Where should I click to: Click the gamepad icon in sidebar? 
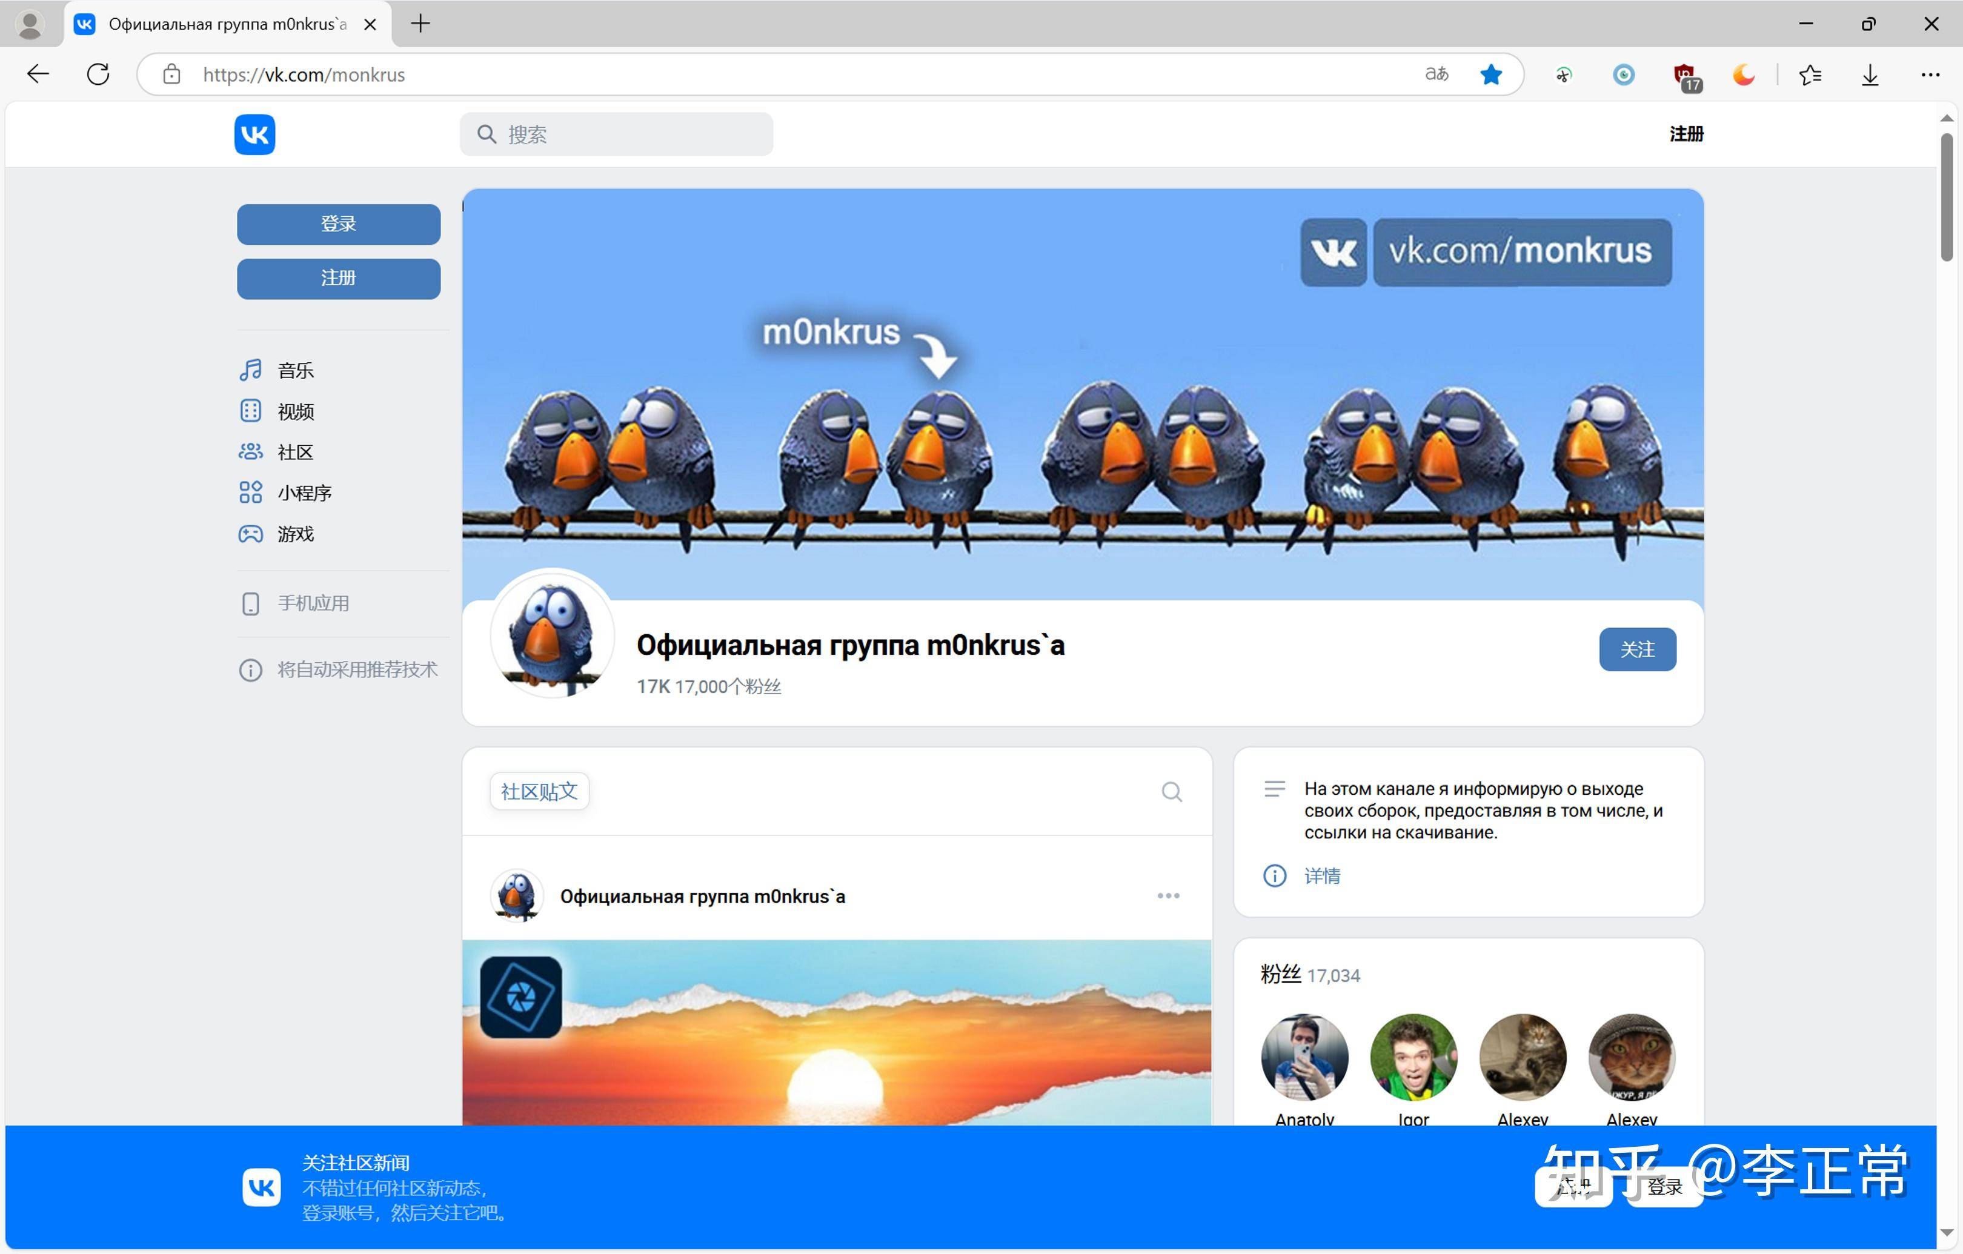250,533
